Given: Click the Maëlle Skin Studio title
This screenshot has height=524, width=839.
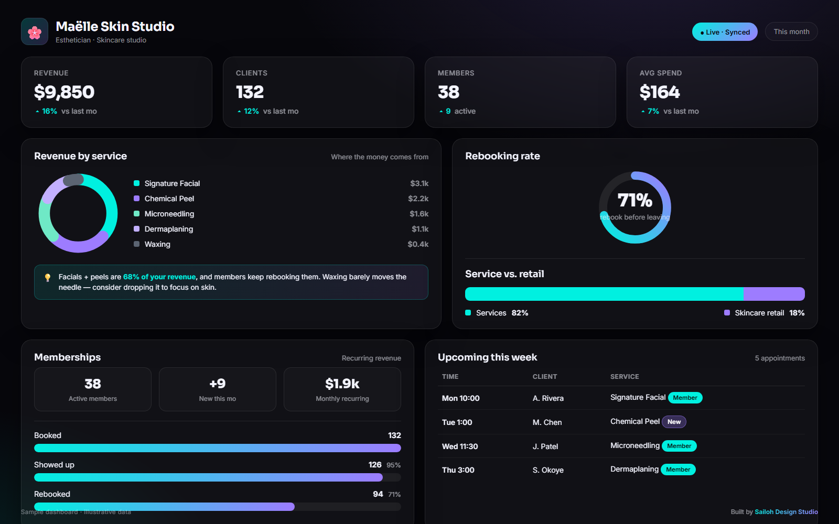Looking at the screenshot, I should [115, 26].
